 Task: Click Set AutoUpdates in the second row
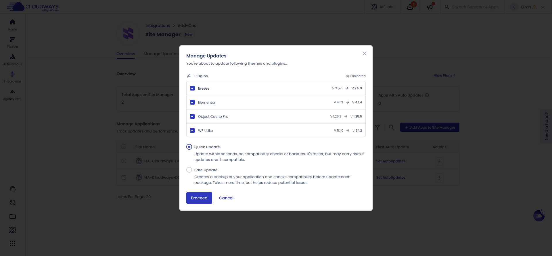tap(391, 178)
